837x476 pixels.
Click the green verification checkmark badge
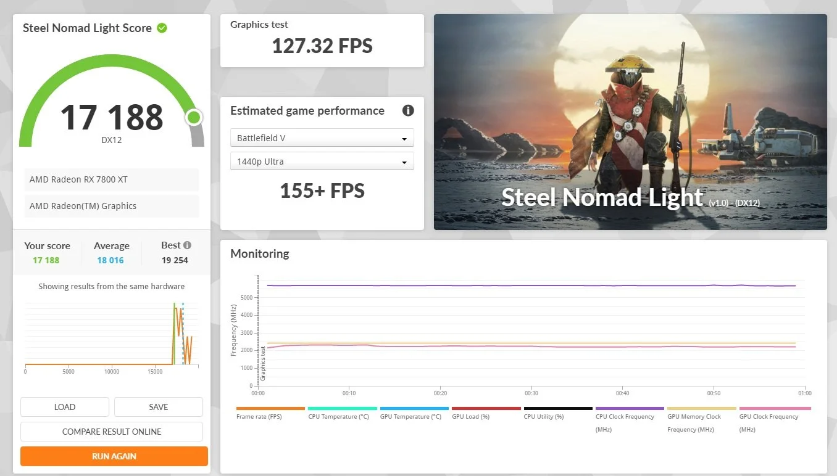[x=161, y=27]
